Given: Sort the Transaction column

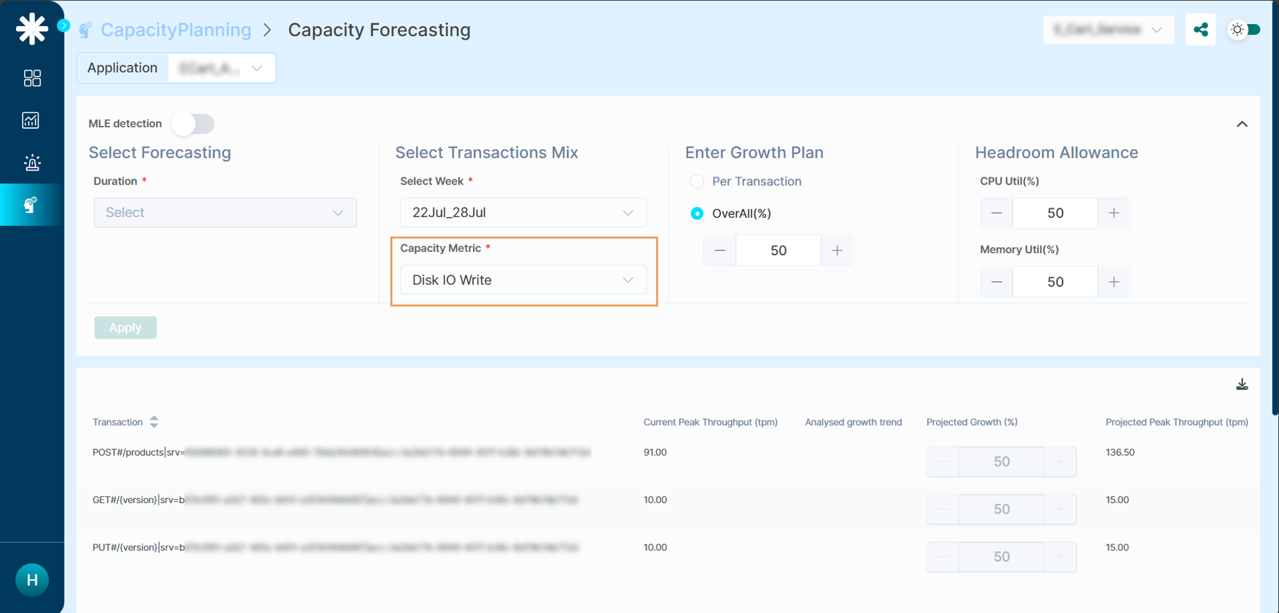Looking at the screenshot, I should coord(154,422).
